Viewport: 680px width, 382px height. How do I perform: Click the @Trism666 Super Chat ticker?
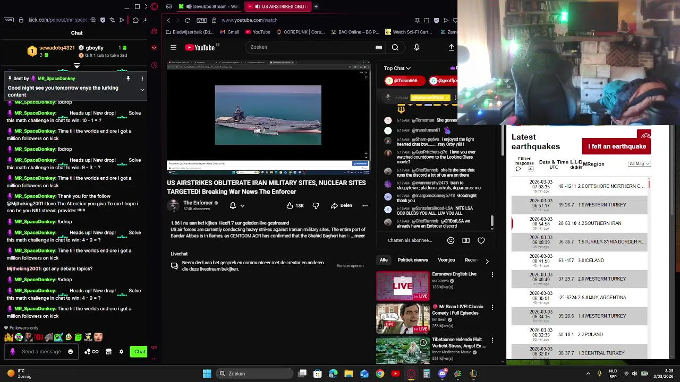(x=405, y=81)
